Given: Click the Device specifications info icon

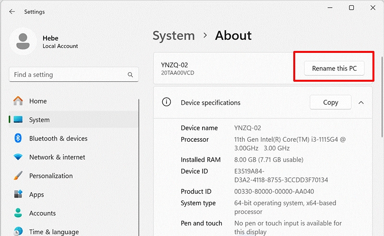Looking at the screenshot, I should pos(167,102).
